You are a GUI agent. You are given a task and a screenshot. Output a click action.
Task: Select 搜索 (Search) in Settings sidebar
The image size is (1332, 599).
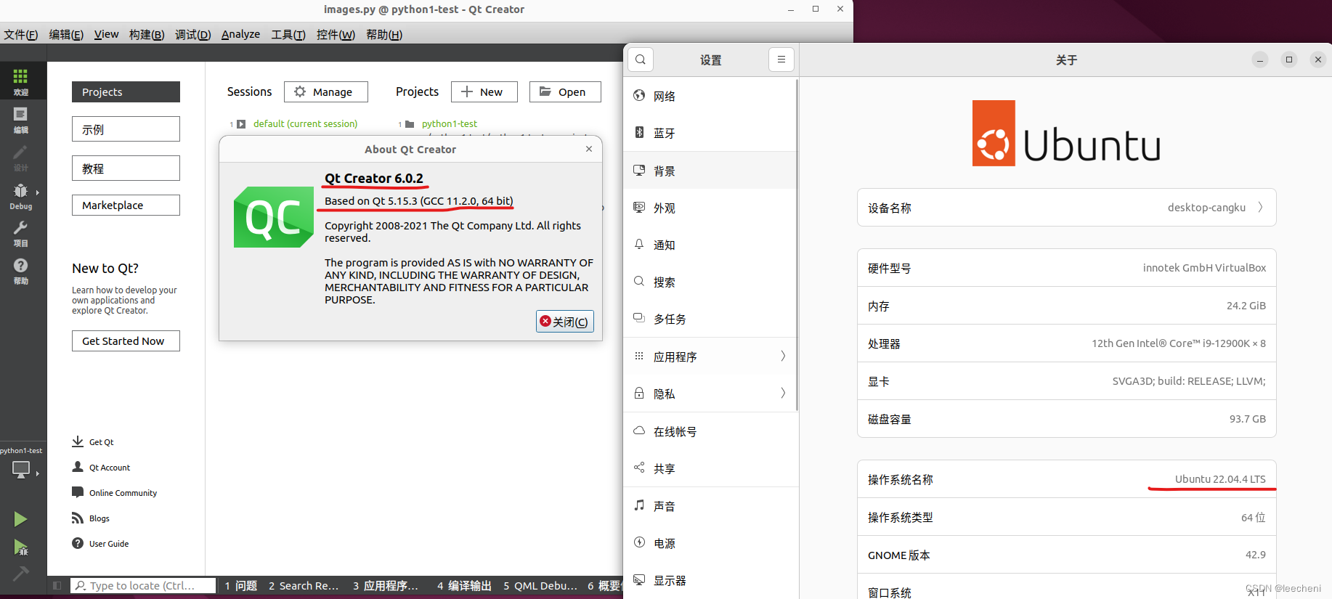[710, 282]
